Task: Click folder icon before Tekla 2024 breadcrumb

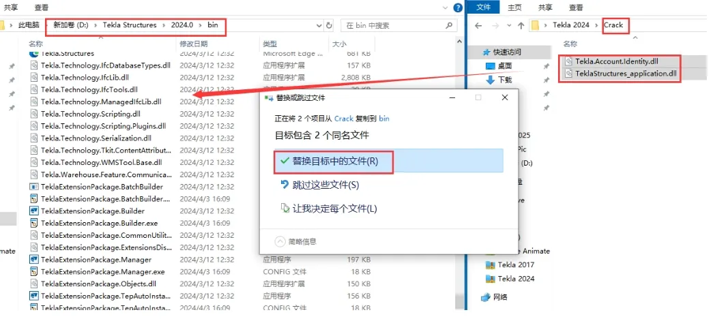Action: tap(536, 25)
